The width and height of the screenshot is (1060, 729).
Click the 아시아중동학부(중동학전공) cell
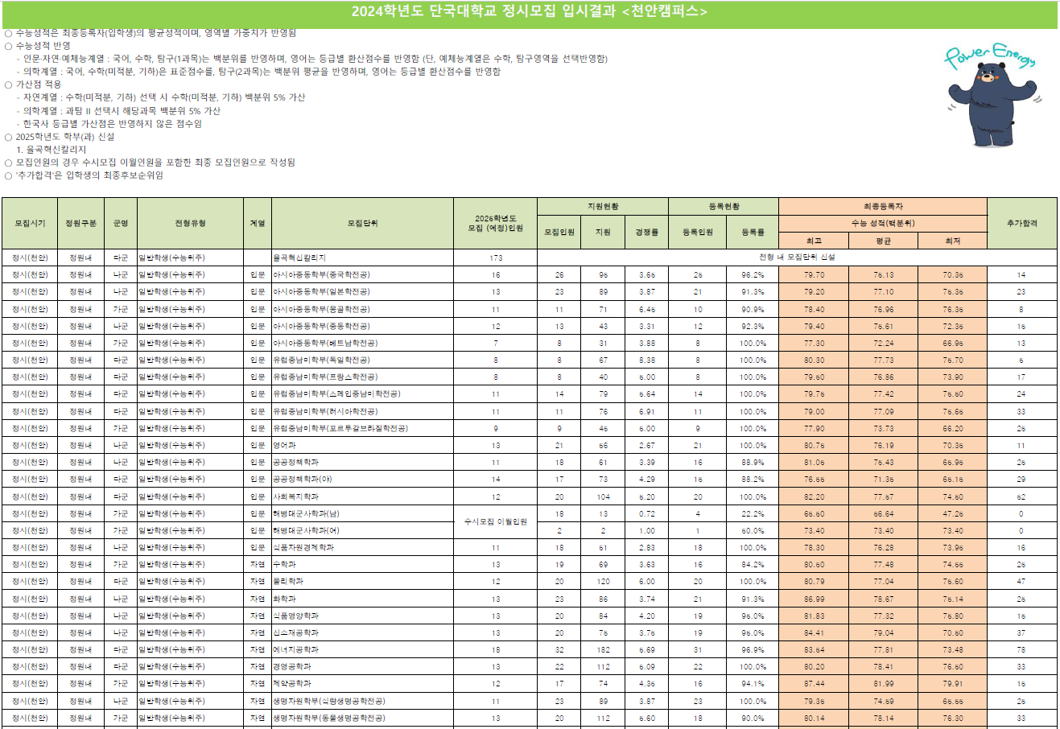click(x=362, y=326)
